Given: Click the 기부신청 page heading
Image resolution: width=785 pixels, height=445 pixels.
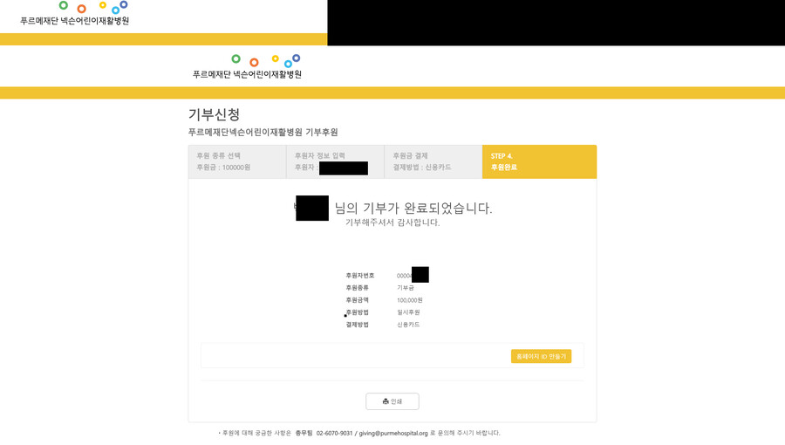Looking at the screenshot, I should [x=214, y=114].
